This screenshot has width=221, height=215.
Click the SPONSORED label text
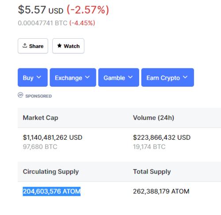[x=38, y=96]
